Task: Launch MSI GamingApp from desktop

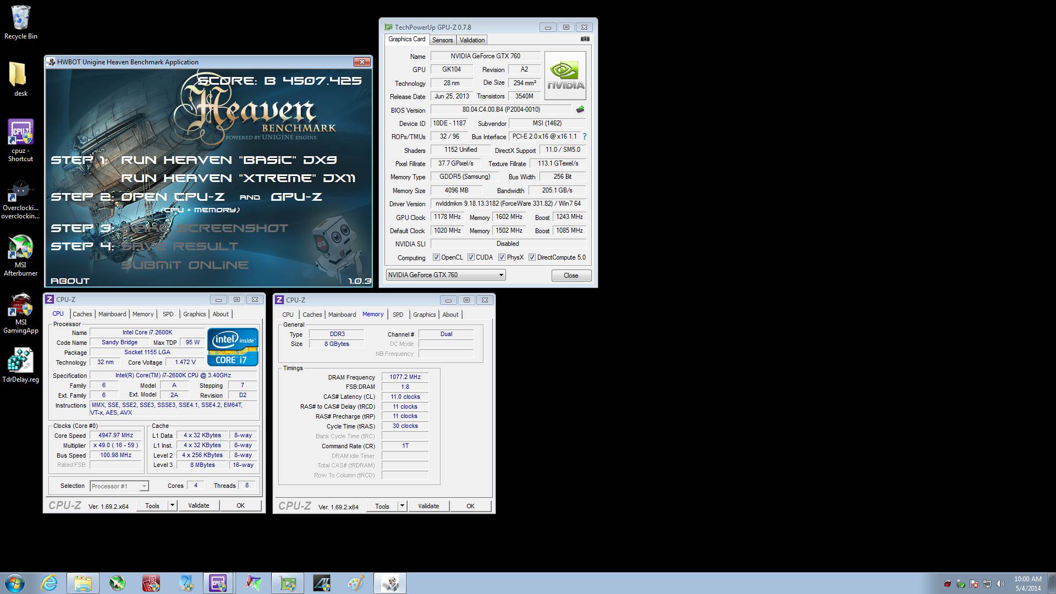Action: coord(20,313)
